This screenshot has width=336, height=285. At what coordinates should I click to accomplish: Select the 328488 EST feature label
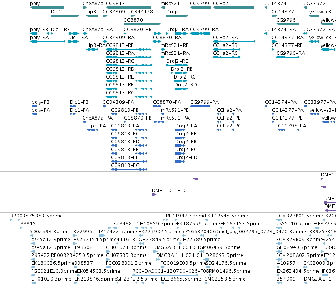coord(122,224)
